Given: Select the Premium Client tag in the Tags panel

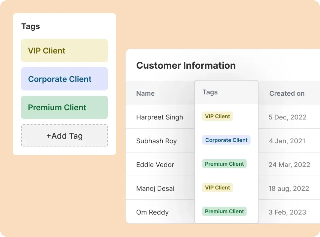Looking at the screenshot, I should [64, 107].
